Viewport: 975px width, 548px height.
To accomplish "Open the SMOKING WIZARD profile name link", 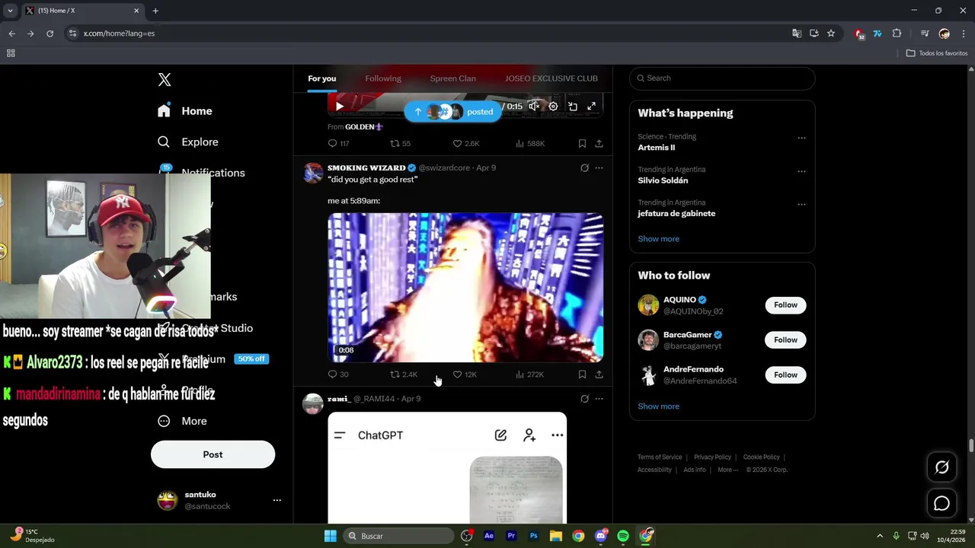I will point(366,167).
